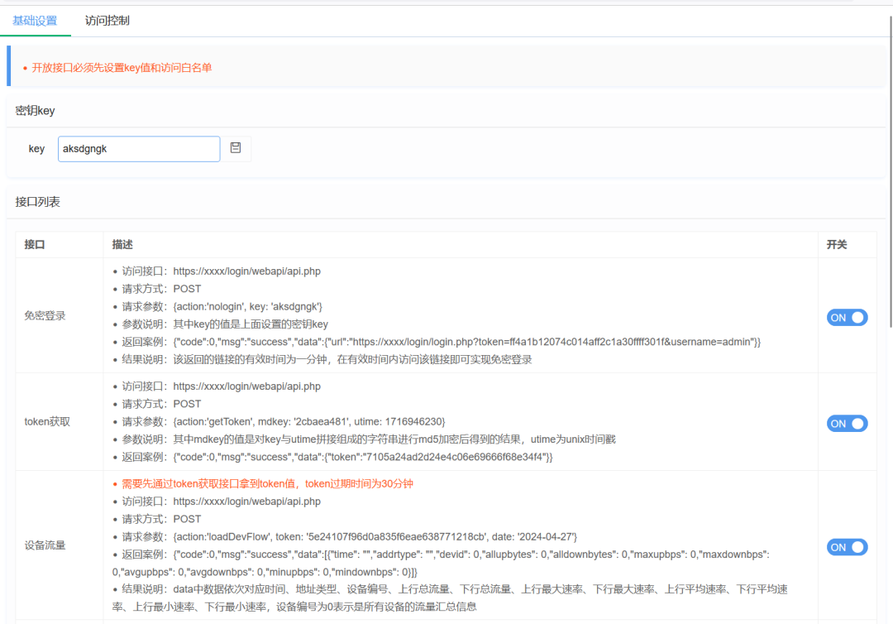893x624 pixels.
Task: Click the 描述 column header
Action: pyautogui.click(x=122, y=244)
